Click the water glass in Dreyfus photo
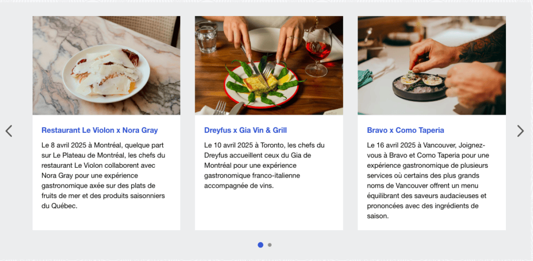 [207, 36]
